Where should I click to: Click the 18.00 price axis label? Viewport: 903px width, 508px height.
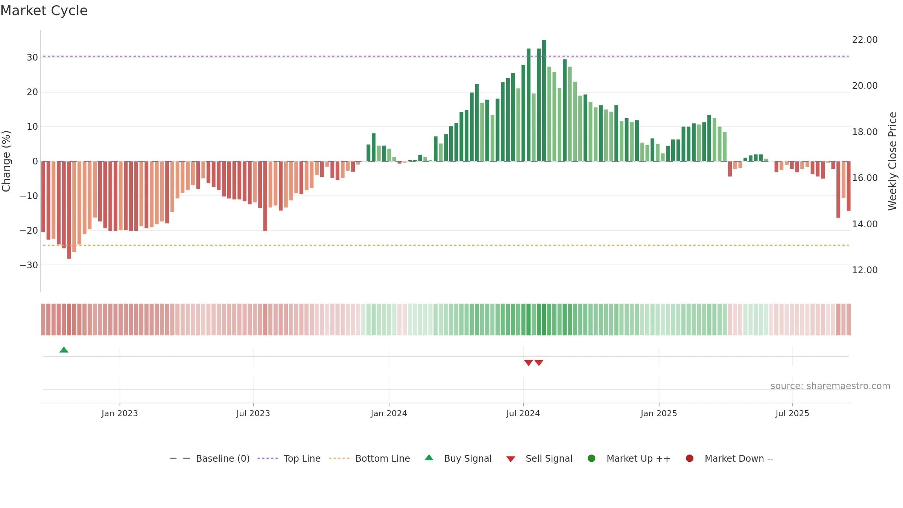pos(865,132)
